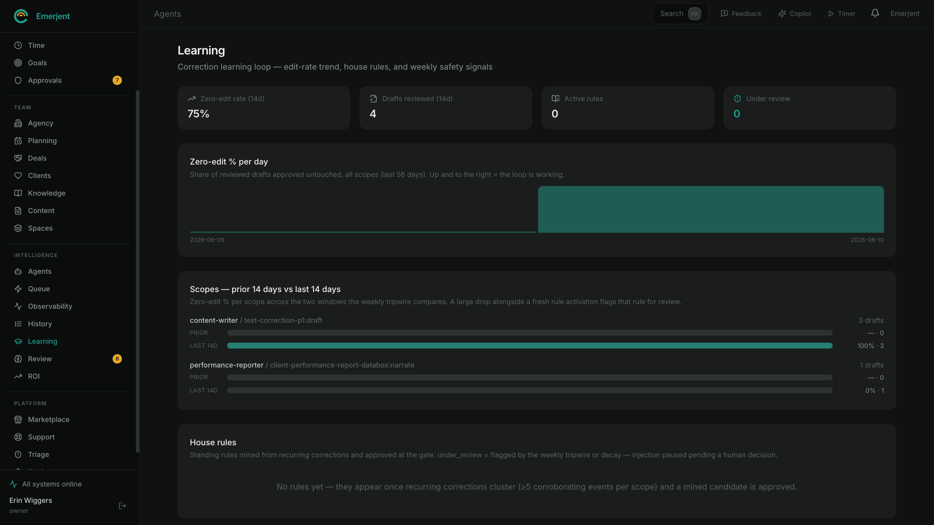The image size is (934, 525).
Task: Click the "All systems online" status
Action: (x=45, y=484)
